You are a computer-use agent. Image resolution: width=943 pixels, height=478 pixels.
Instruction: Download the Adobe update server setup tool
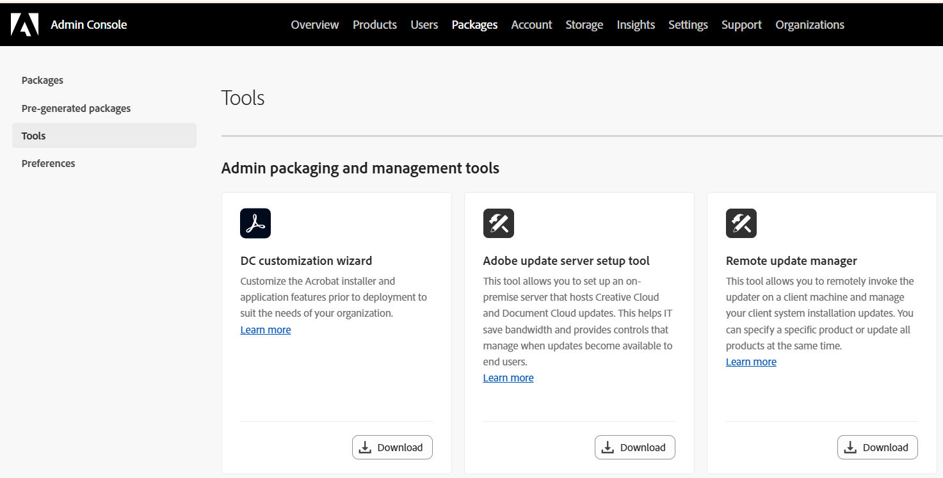635,447
